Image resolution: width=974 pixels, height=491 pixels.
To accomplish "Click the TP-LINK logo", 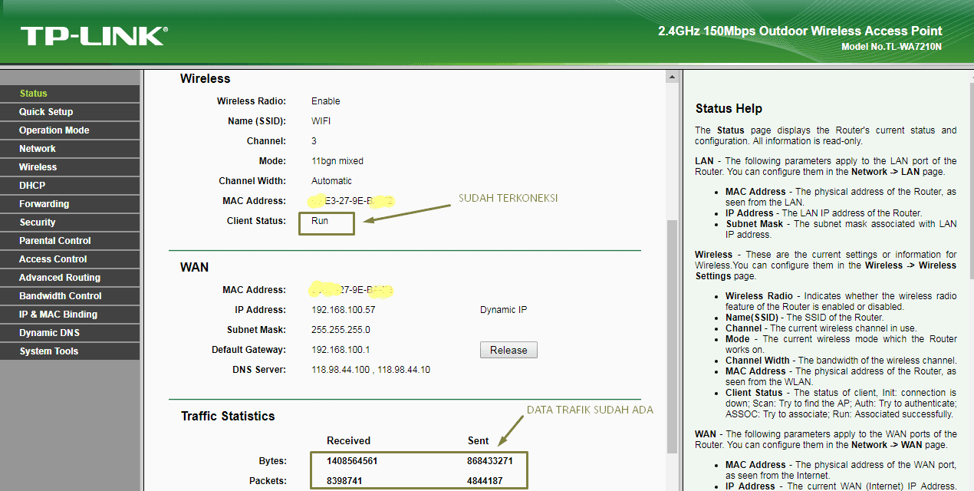I will [x=94, y=35].
